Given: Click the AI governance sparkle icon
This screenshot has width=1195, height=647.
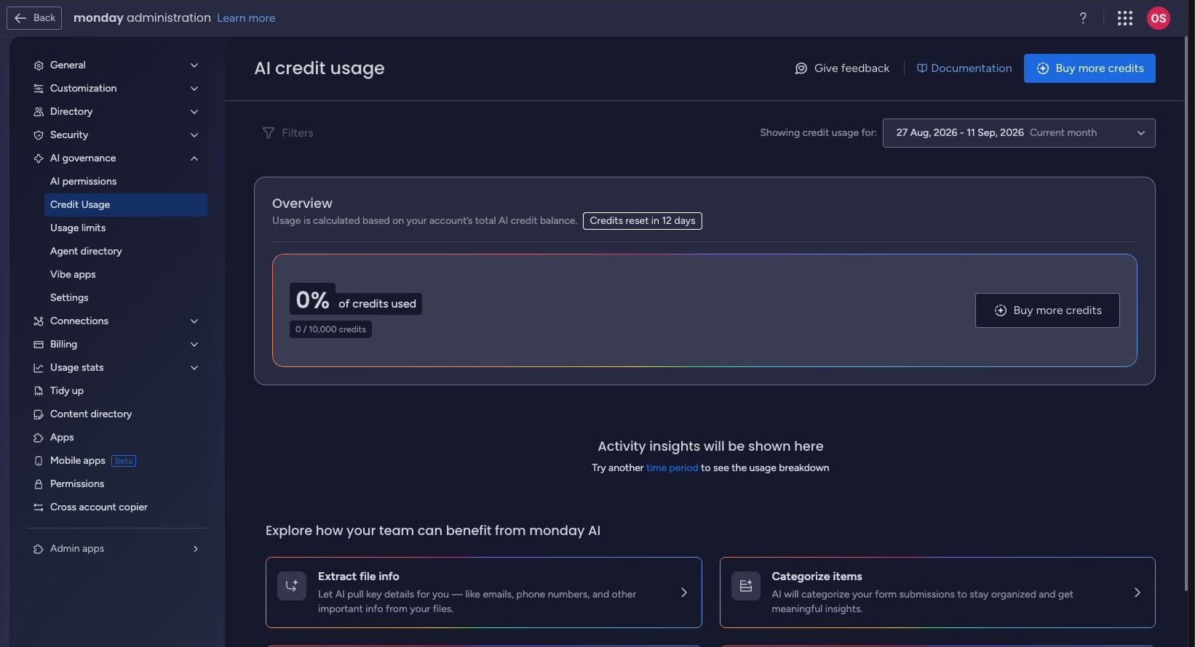Looking at the screenshot, I should pyautogui.click(x=39, y=158).
